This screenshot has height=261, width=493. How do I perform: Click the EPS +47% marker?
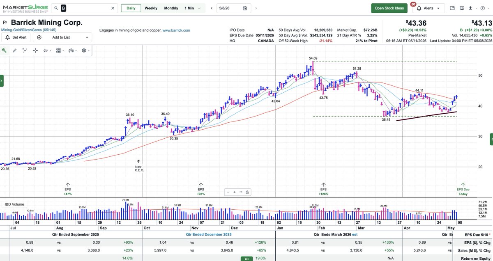[x=68, y=189]
